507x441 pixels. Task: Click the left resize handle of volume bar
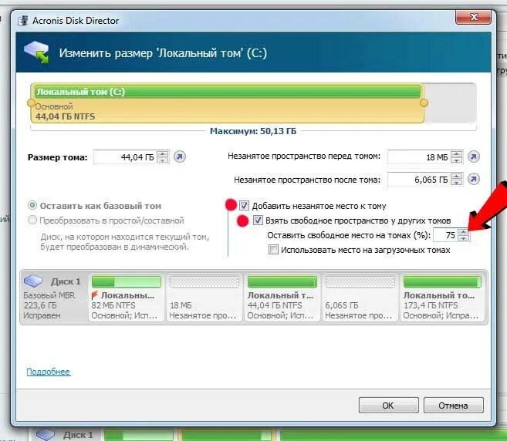[x=31, y=103]
